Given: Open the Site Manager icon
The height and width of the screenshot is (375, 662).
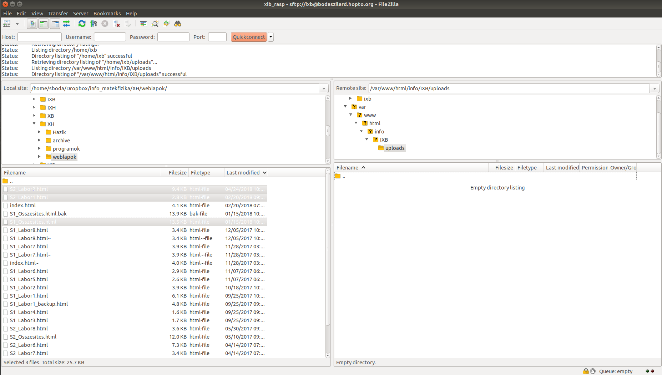Looking at the screenshot, I should (x=7, y=24).
